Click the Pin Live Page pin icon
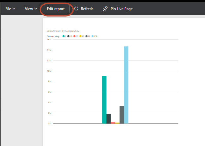Screen dimensions: 205x146 (x=105, y=9)
